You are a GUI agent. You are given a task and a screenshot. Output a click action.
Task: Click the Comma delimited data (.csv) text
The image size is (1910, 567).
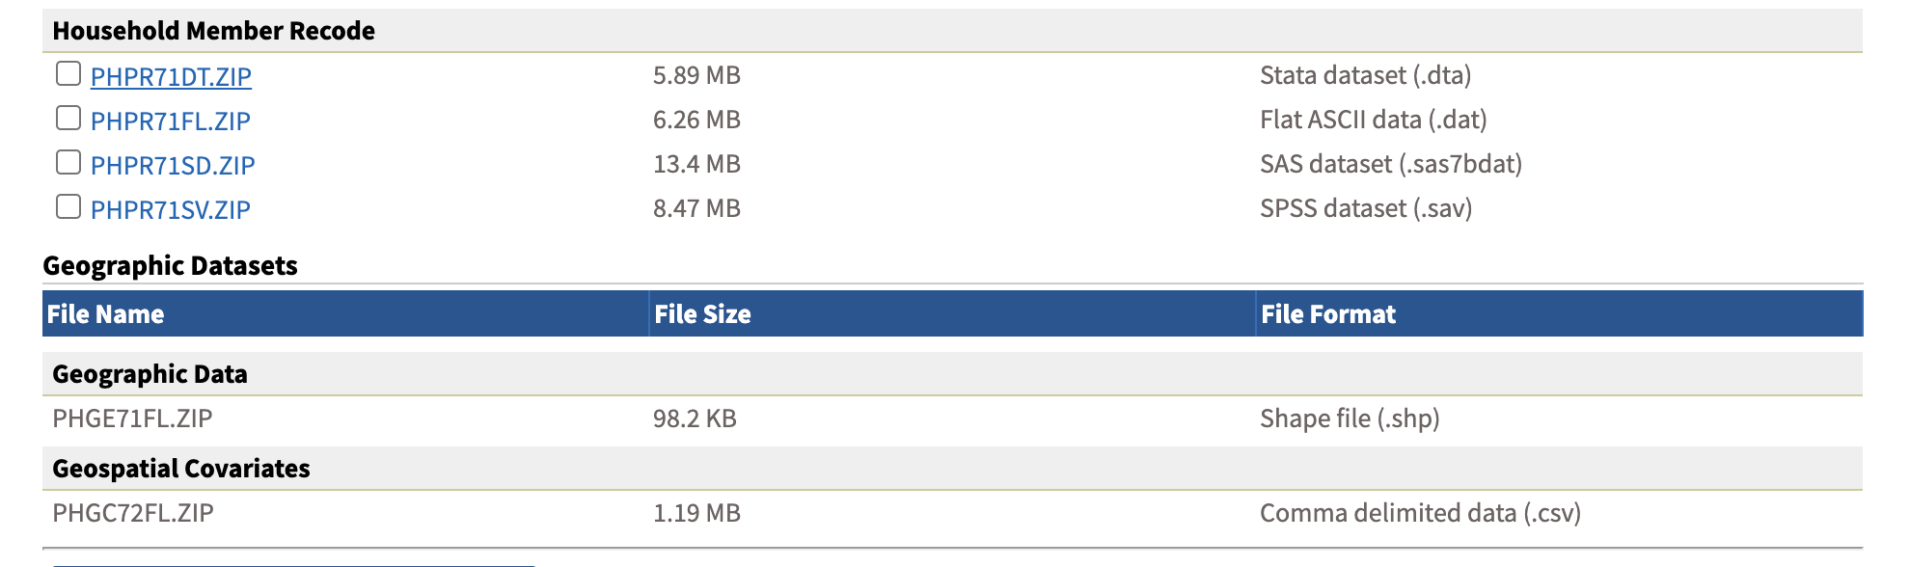1420,513
